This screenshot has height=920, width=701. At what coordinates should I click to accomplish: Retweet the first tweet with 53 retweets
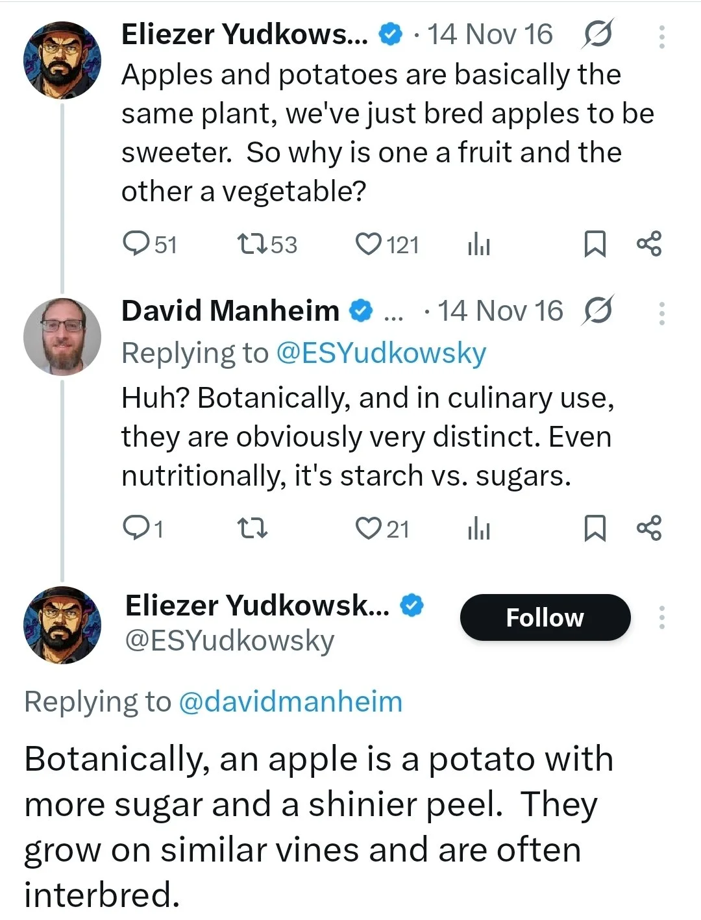tap(252, 244)
